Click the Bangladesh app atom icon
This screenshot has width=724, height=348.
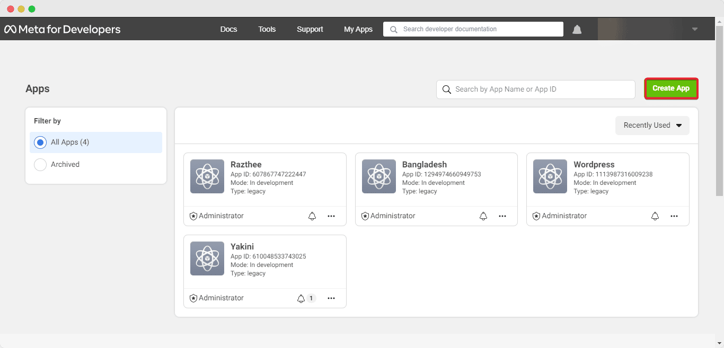click(x=379, y=176)
